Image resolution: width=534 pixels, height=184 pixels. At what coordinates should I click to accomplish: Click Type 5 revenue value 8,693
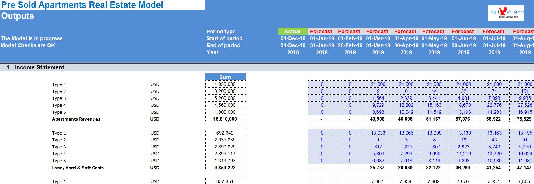point(378,112)
